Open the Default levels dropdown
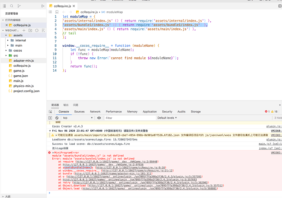 tap(167, 118)
